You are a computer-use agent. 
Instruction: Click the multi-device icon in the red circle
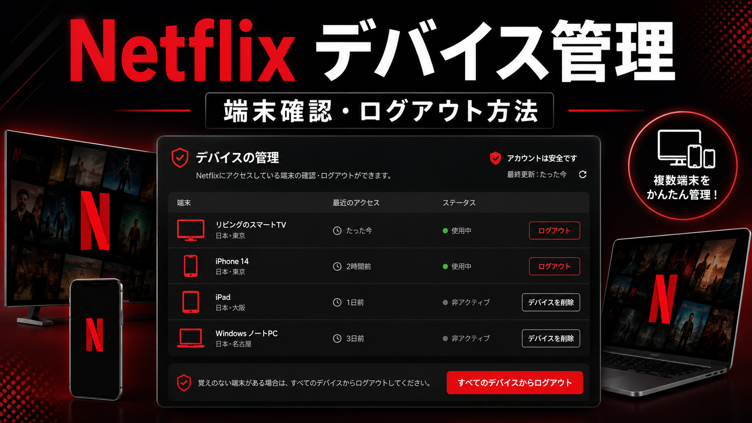point(686,149)
